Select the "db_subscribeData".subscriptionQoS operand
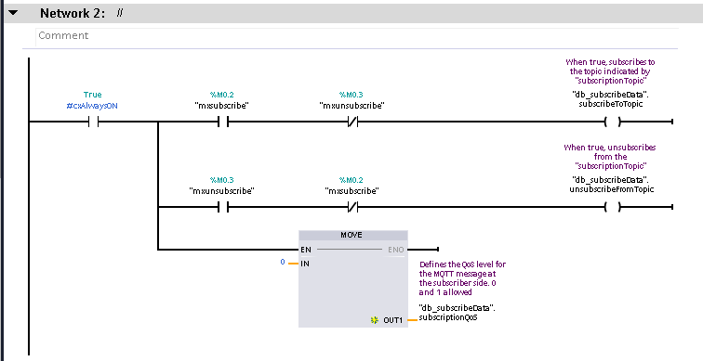Viewport: 703px width, 361px height. pyautogui.click(x=457, y=313)
